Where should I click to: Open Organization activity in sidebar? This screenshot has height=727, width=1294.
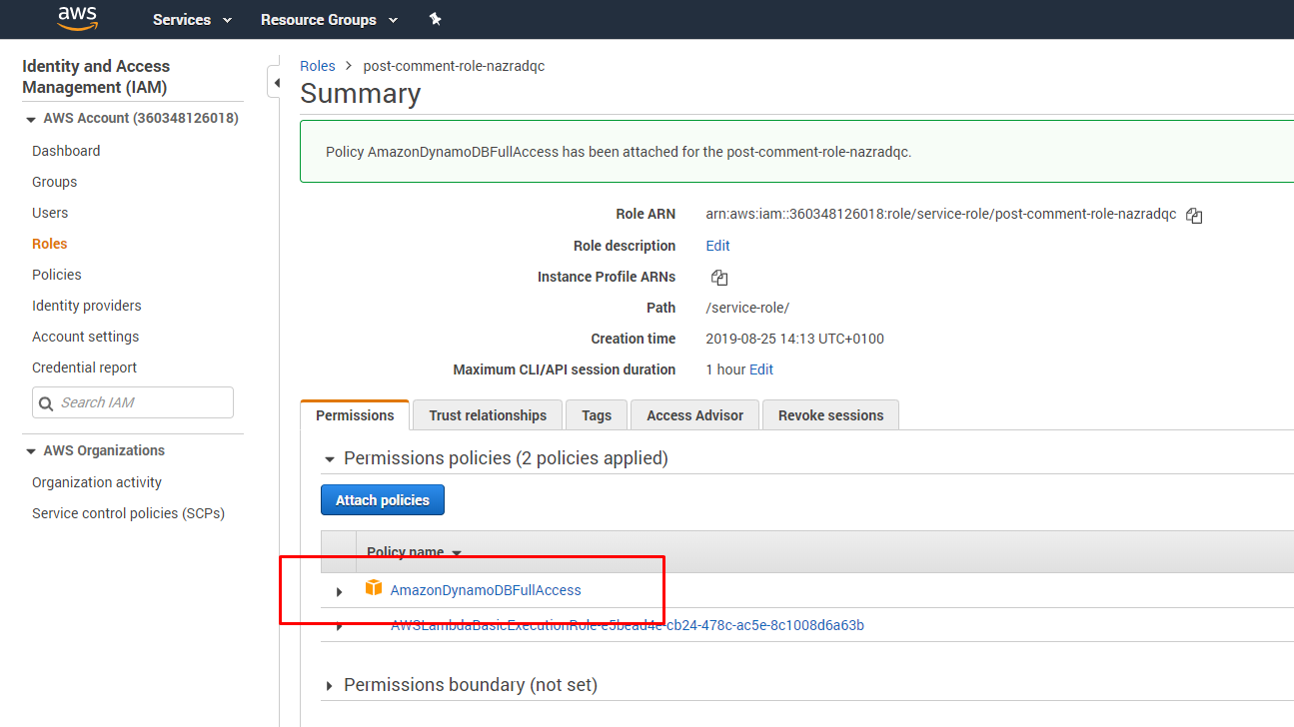pyautogui.click(x=97, y=482)
